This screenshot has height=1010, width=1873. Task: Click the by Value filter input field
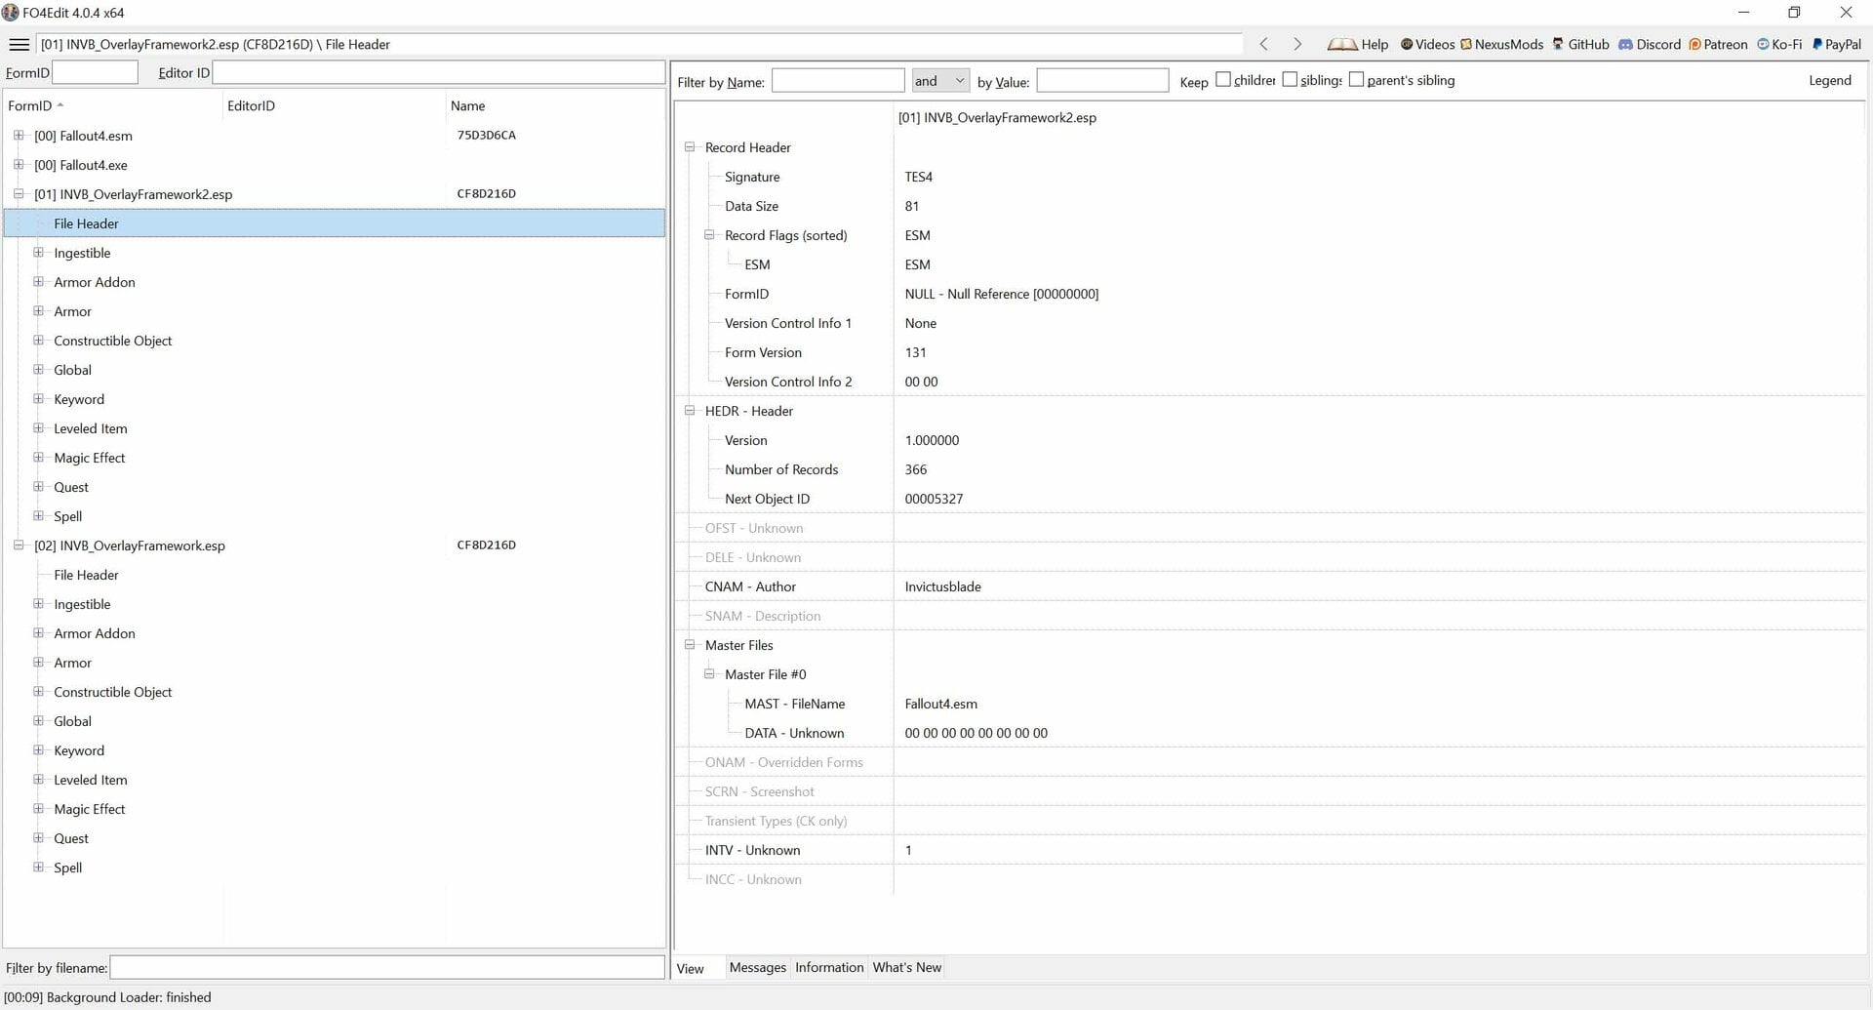coord(1102,81)
